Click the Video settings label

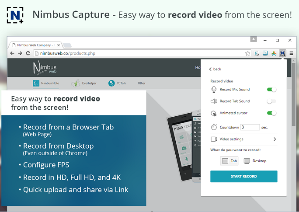231,139
